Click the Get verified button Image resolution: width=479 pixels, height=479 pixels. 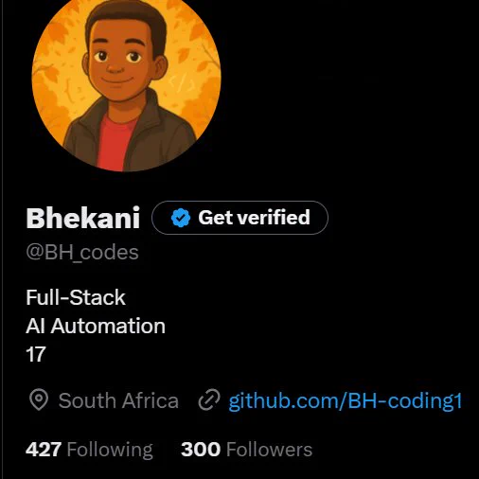coord(239,218)
